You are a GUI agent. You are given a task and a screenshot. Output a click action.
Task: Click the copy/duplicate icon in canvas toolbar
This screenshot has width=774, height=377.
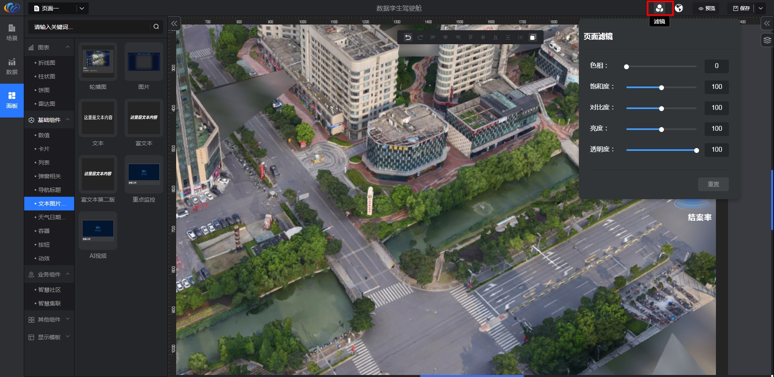pyautogui.click(x=533, y=37)
